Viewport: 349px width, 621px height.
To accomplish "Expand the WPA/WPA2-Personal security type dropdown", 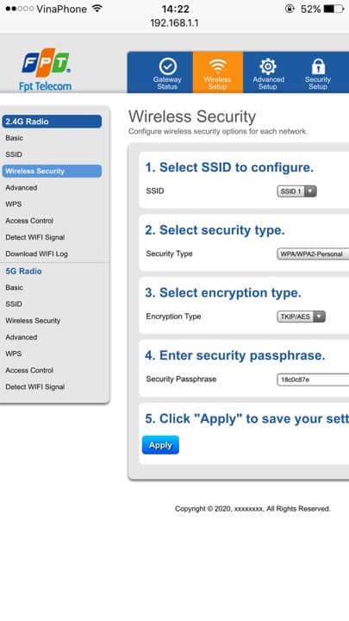I will pos(313,254).
